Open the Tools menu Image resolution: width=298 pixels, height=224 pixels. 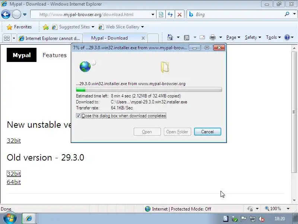pos(273,37)
